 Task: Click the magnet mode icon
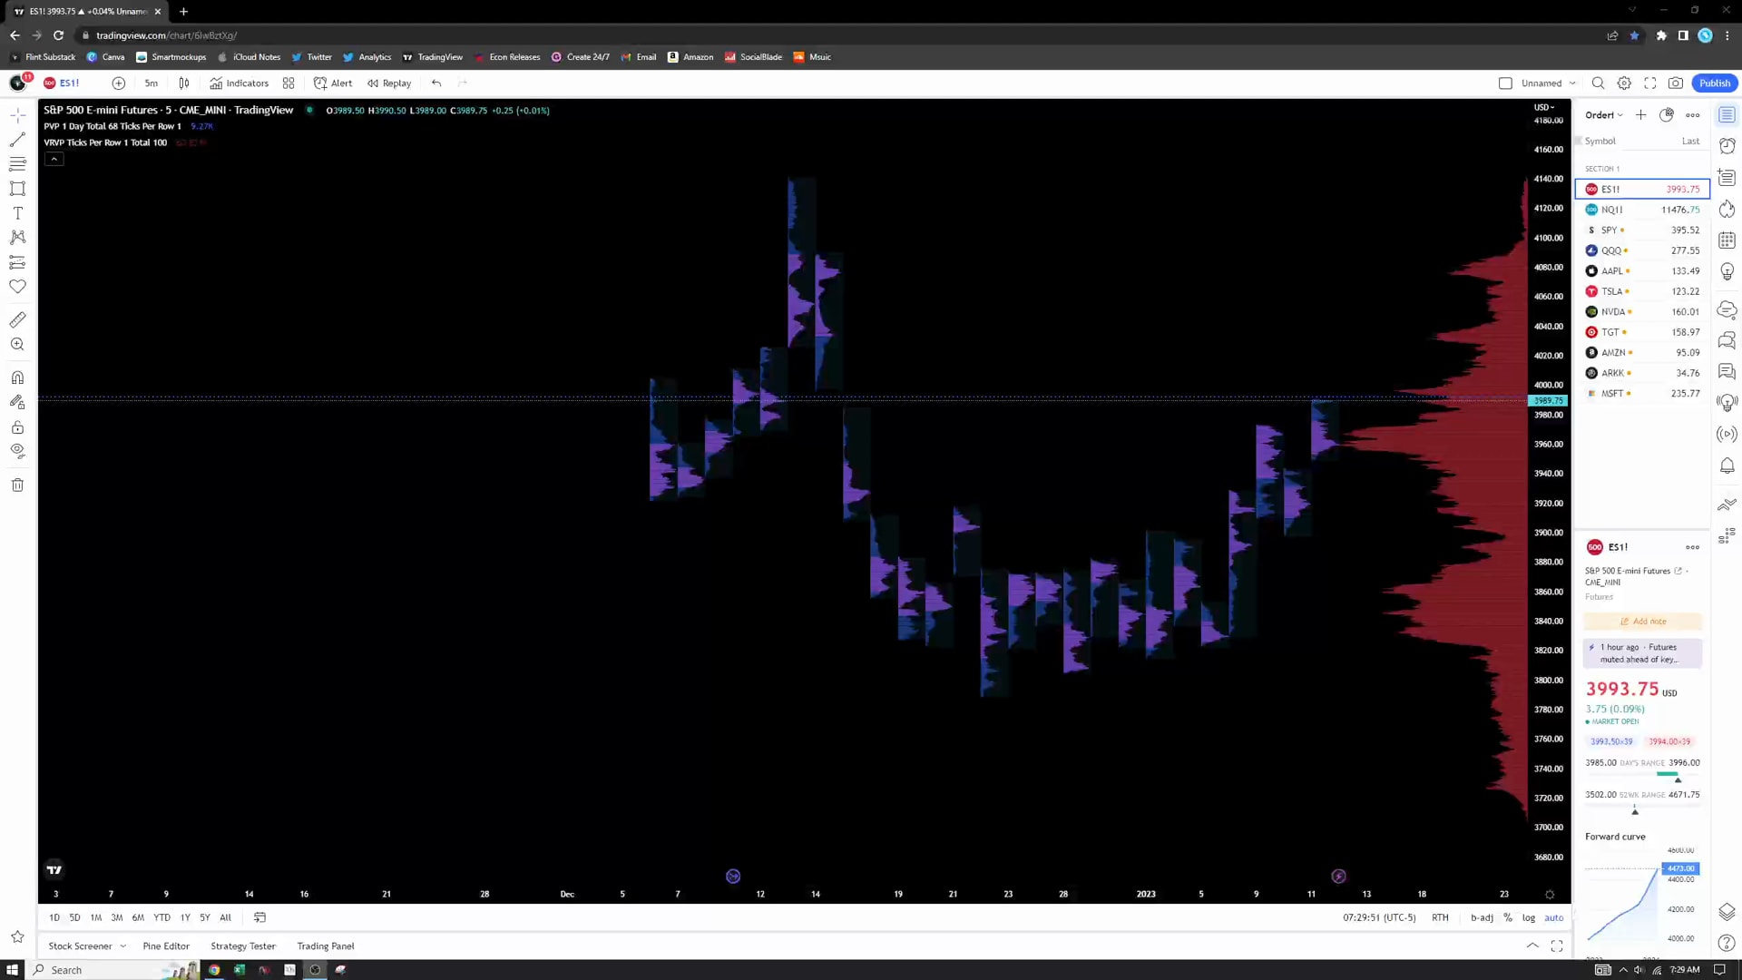(x=17, y=377)
